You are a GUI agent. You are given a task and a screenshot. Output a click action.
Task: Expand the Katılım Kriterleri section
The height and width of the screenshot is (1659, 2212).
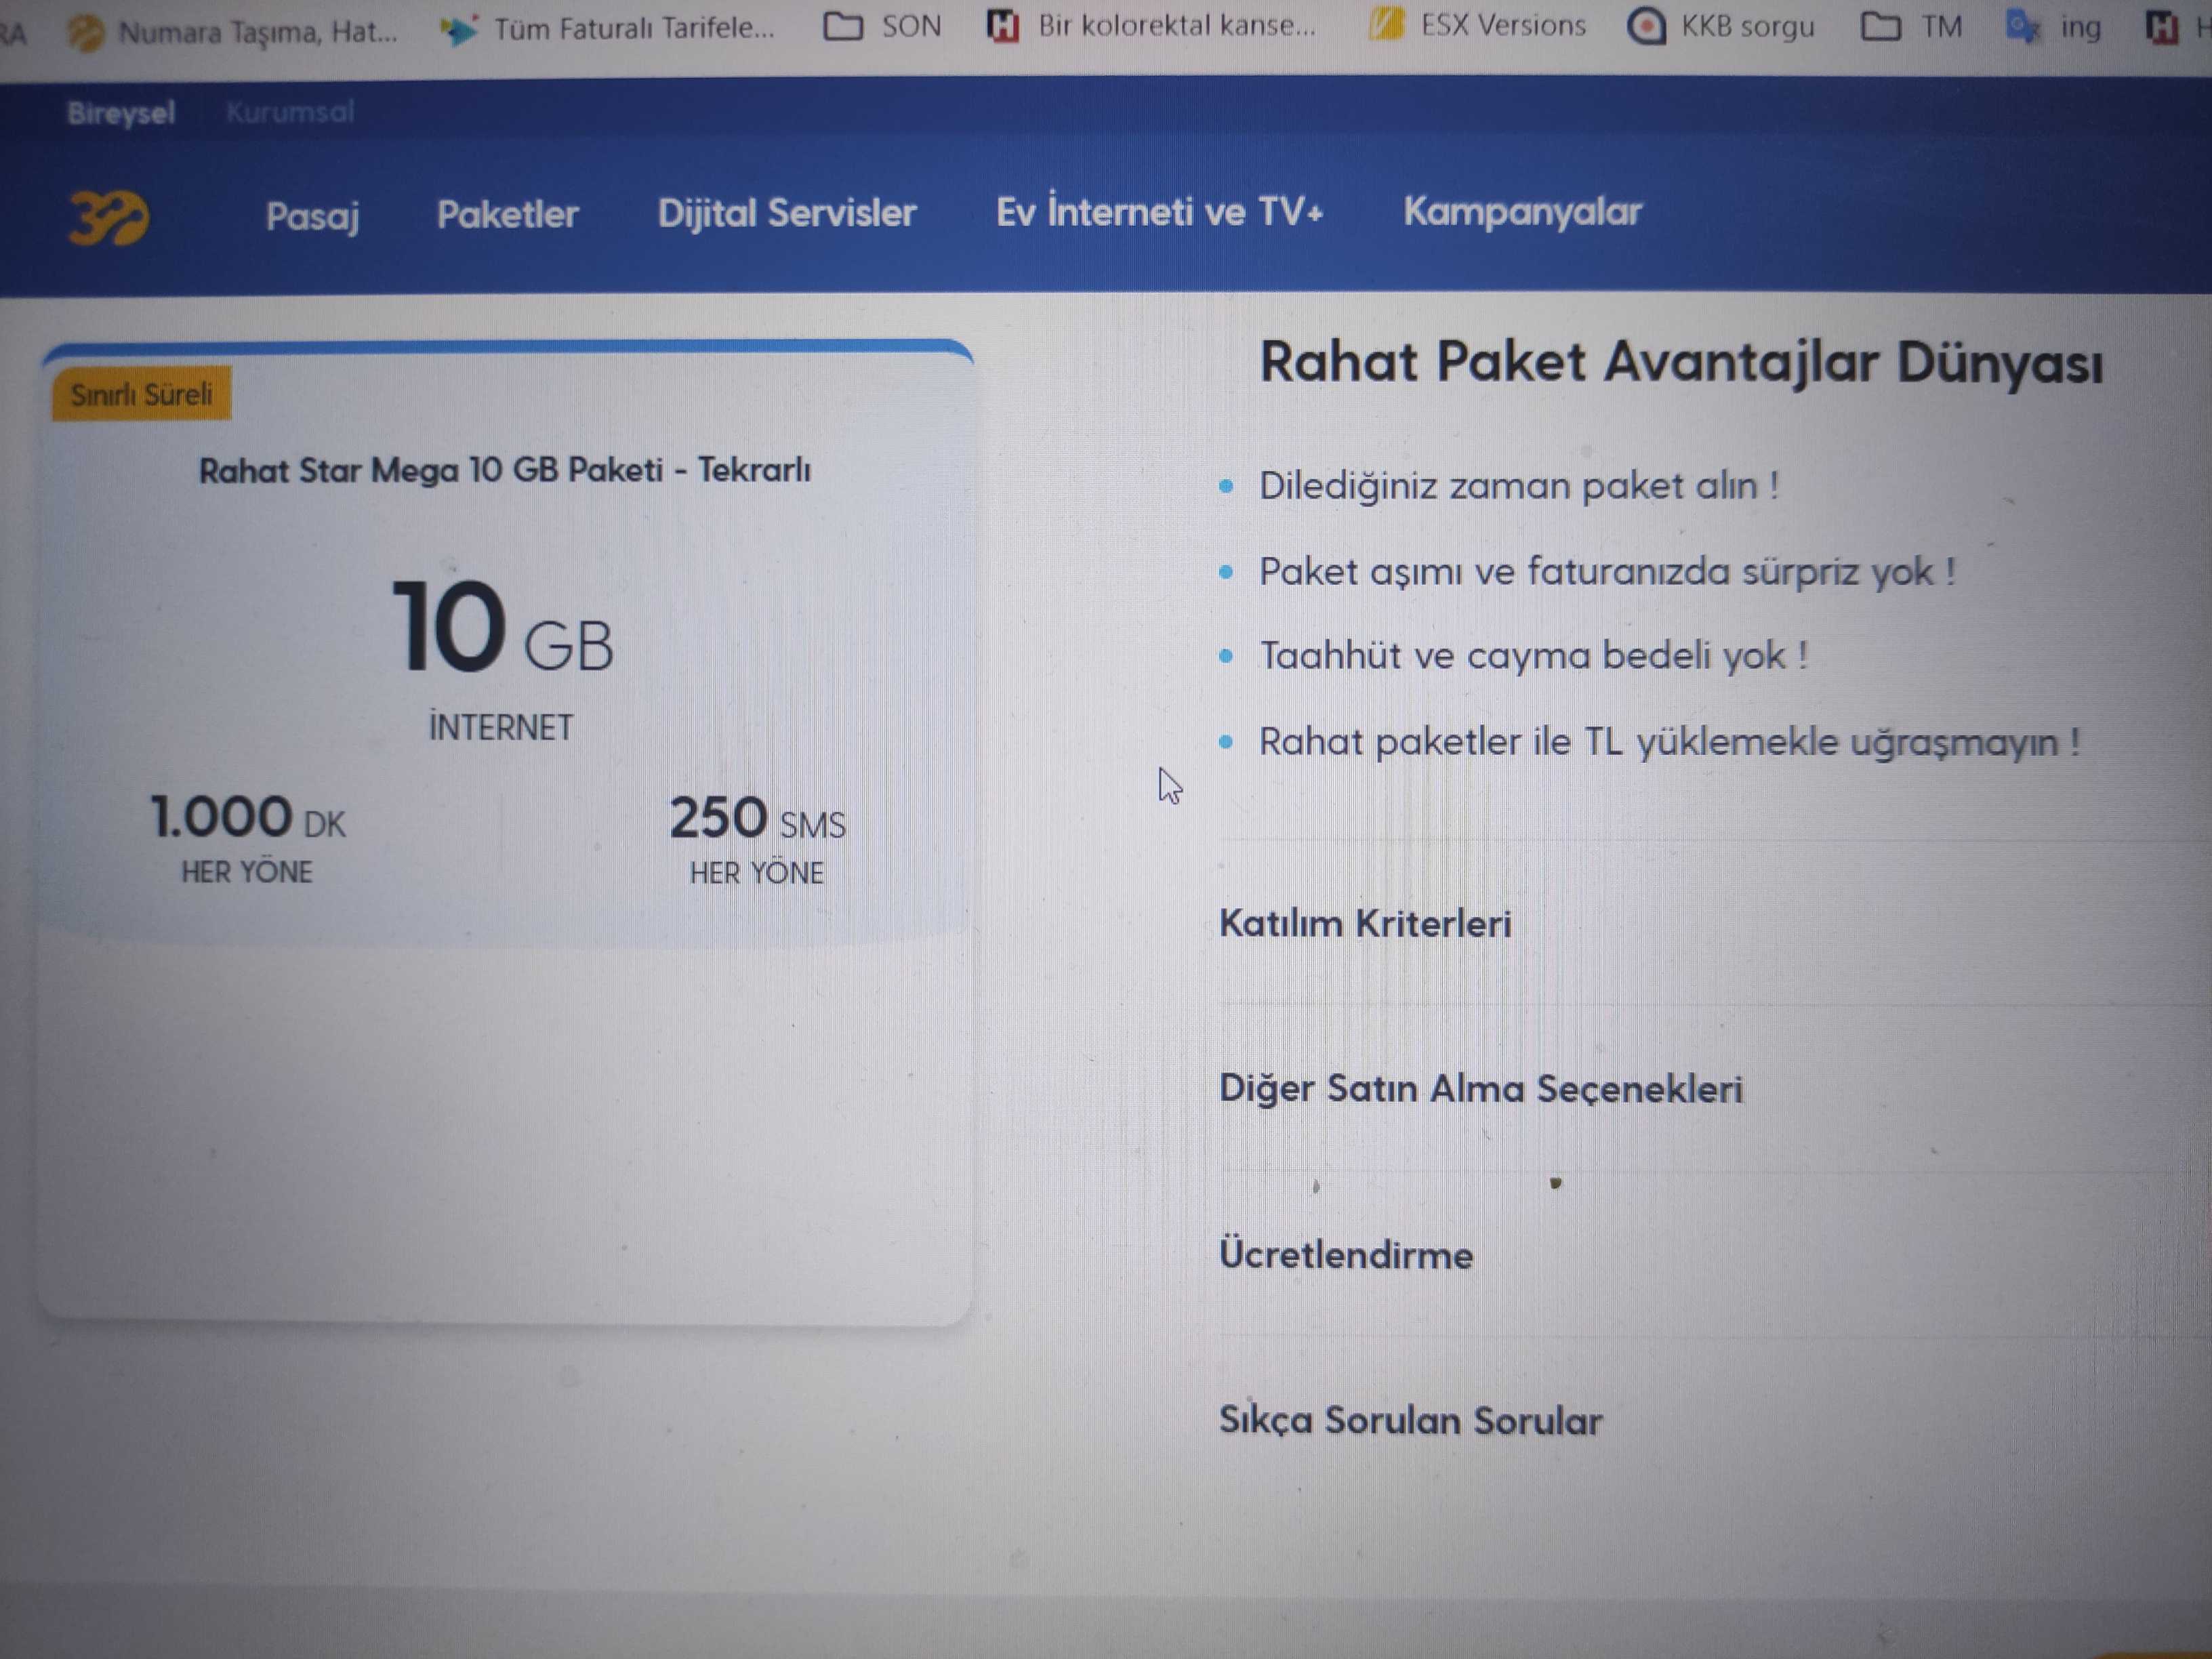[x=1365, y=923]
